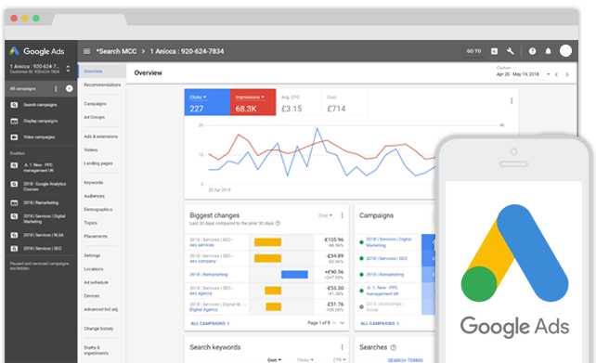Open the seo services link in Biggest changes
Viewport: 596px width, 363px height.
[x=201, y=245]
